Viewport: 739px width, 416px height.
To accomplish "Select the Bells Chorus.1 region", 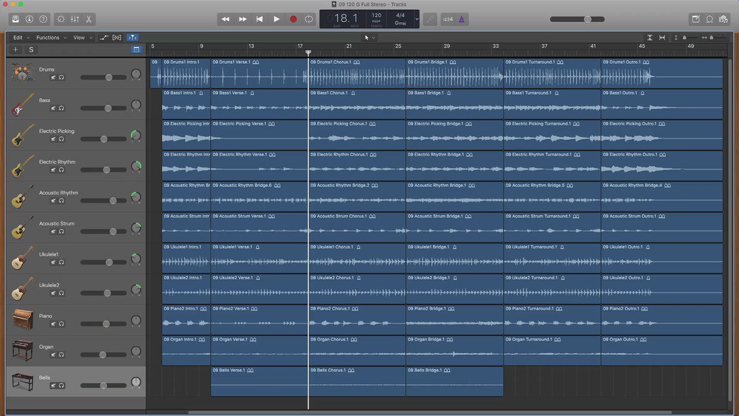I will point(357,382).
